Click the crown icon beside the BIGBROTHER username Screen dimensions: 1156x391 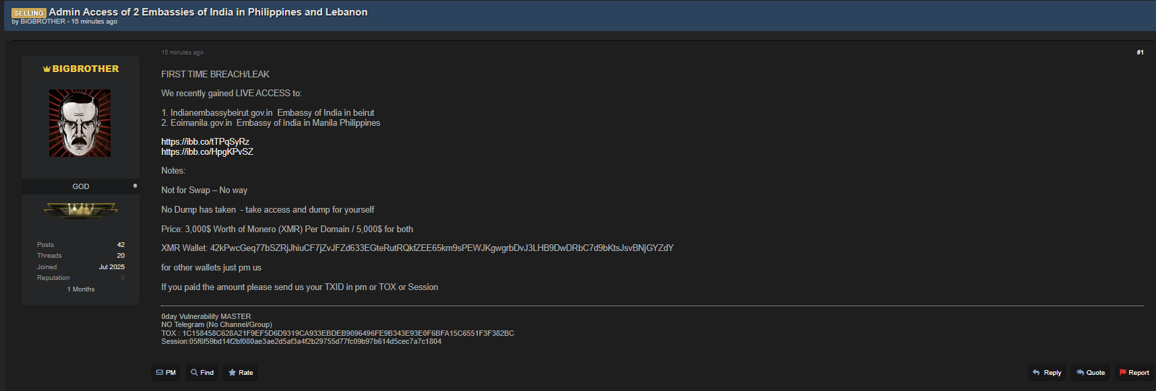(x=47, y=69)
